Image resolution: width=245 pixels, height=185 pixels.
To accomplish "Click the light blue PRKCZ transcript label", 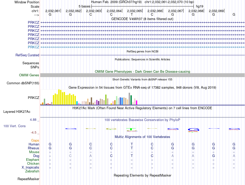I will tap(34, 47).
